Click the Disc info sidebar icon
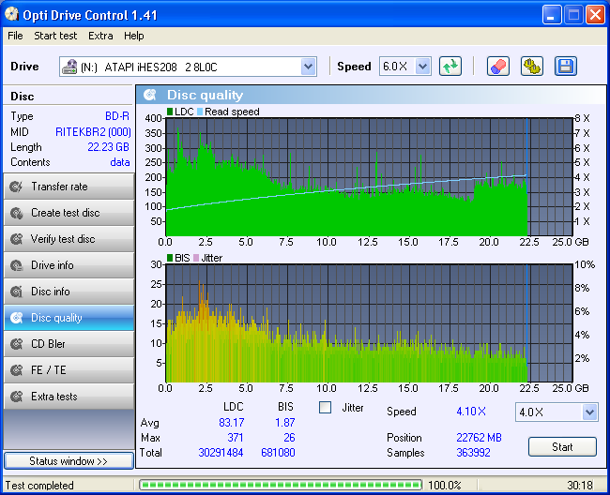 pos(16,292)
